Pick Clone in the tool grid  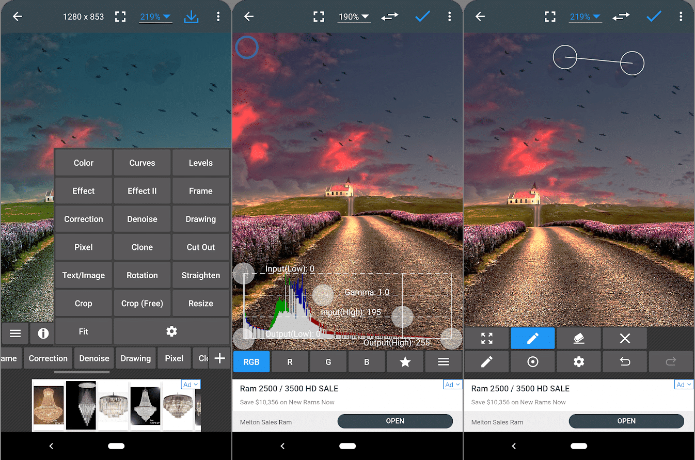[x=142, y=247]
